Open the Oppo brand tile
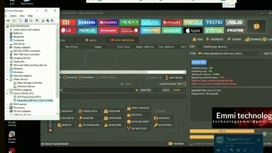The width and height of the screenshot is (272, 153). click(129, 23)
